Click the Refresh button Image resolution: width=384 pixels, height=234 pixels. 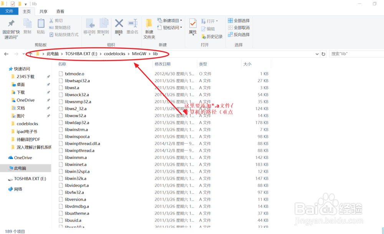tap(323, 54)
